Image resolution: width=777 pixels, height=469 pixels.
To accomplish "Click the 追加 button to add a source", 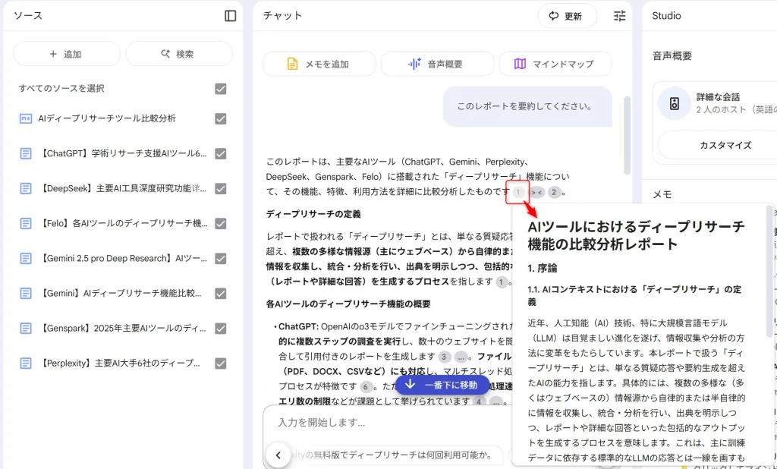I will [x=67, y=54].
